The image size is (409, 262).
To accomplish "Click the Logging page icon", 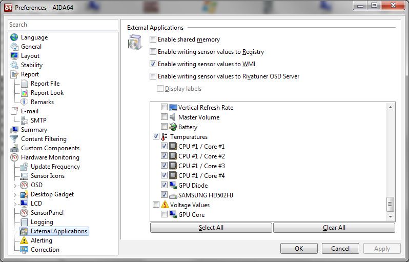I will click(x=24, y=222).
